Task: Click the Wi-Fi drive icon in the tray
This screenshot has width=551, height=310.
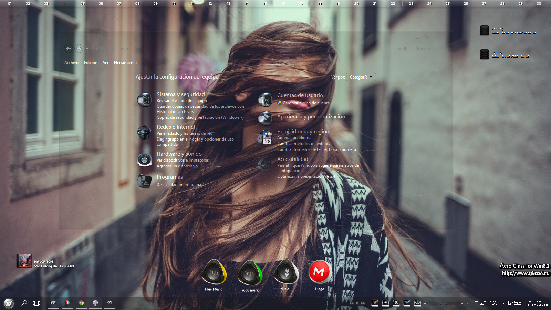Action: point(407,303)
